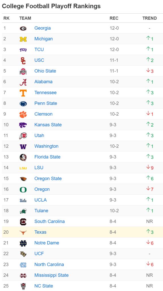Click the Oregon State team link

[48, 178]
